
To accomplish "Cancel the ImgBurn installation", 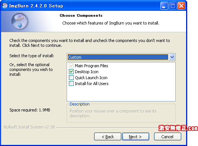I will point(167,137).
